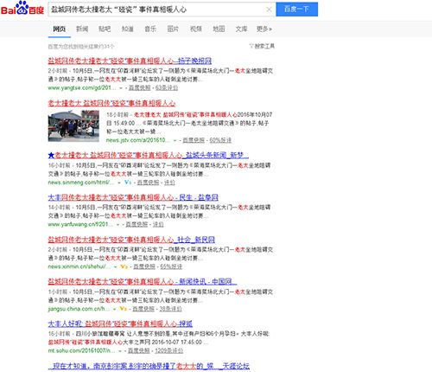
Task: Click the jiangsu.china.com.cn green URL text
Action: point(79,309)
